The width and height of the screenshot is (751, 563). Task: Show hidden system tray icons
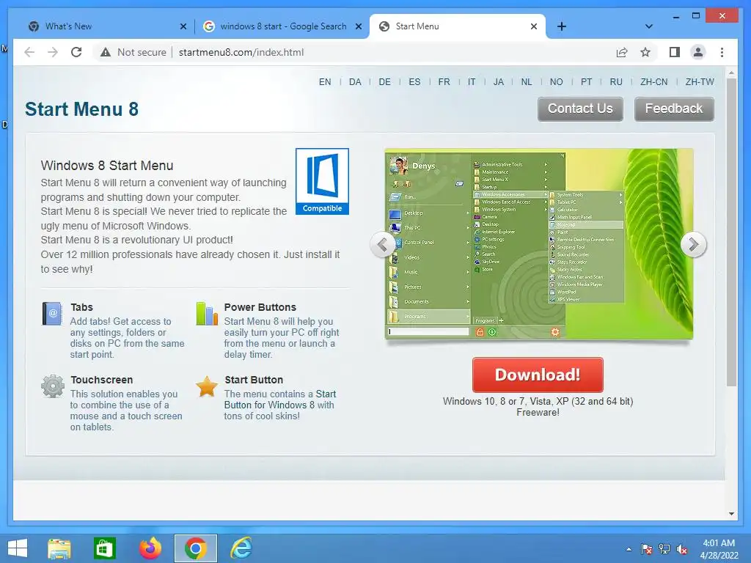[629, 549]
